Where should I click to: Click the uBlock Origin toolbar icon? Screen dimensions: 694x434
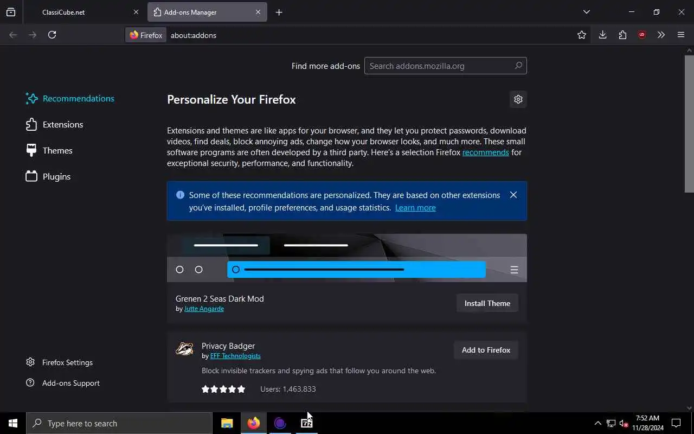(642, 35)
